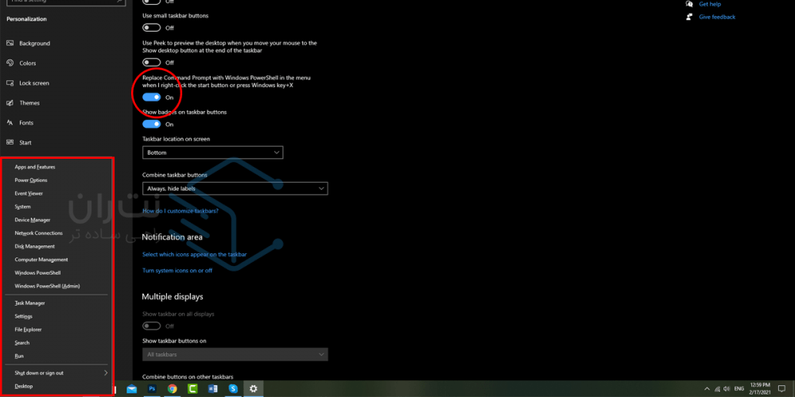Open the notification center icon
Screen dimensions: 795x397
781,389
